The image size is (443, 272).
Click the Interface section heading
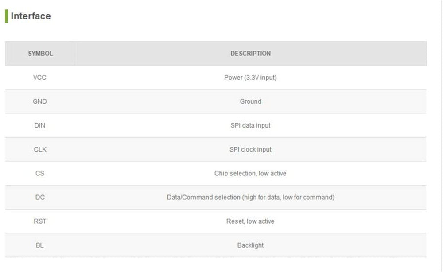[x=31, y=16]
